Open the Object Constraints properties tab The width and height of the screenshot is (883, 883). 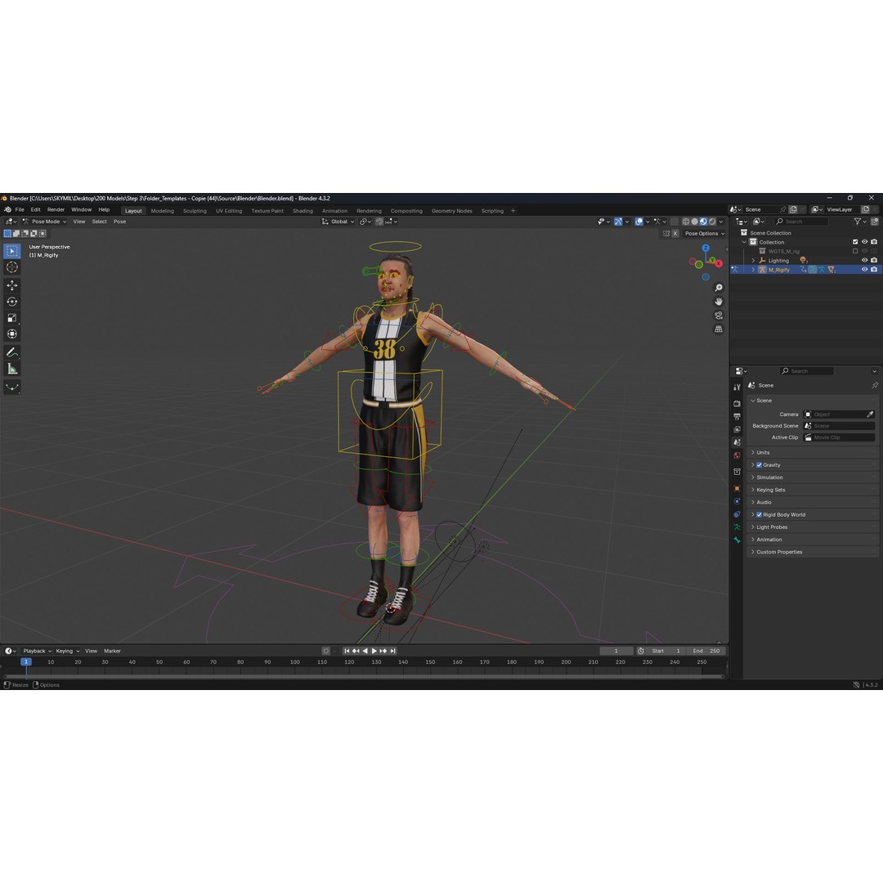coord(737,514)
